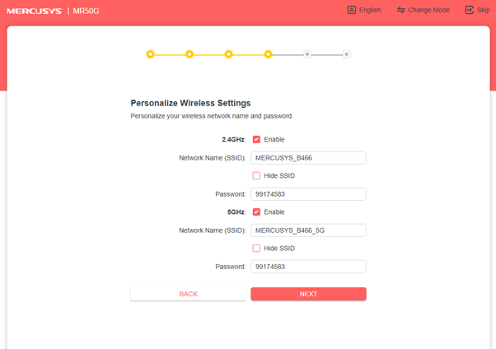
Task: Select the fourth (current) progress step dot
Action: point(269,54)
